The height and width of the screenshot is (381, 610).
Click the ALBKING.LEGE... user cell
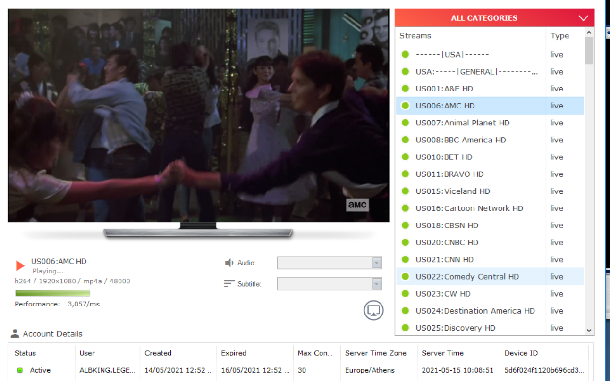pyautogui.click(x=107, y=370)
